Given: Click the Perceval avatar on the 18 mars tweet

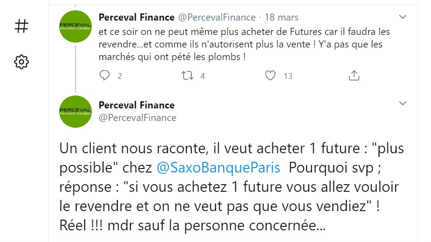Looking at the screenshot, I should coord(75,26).
